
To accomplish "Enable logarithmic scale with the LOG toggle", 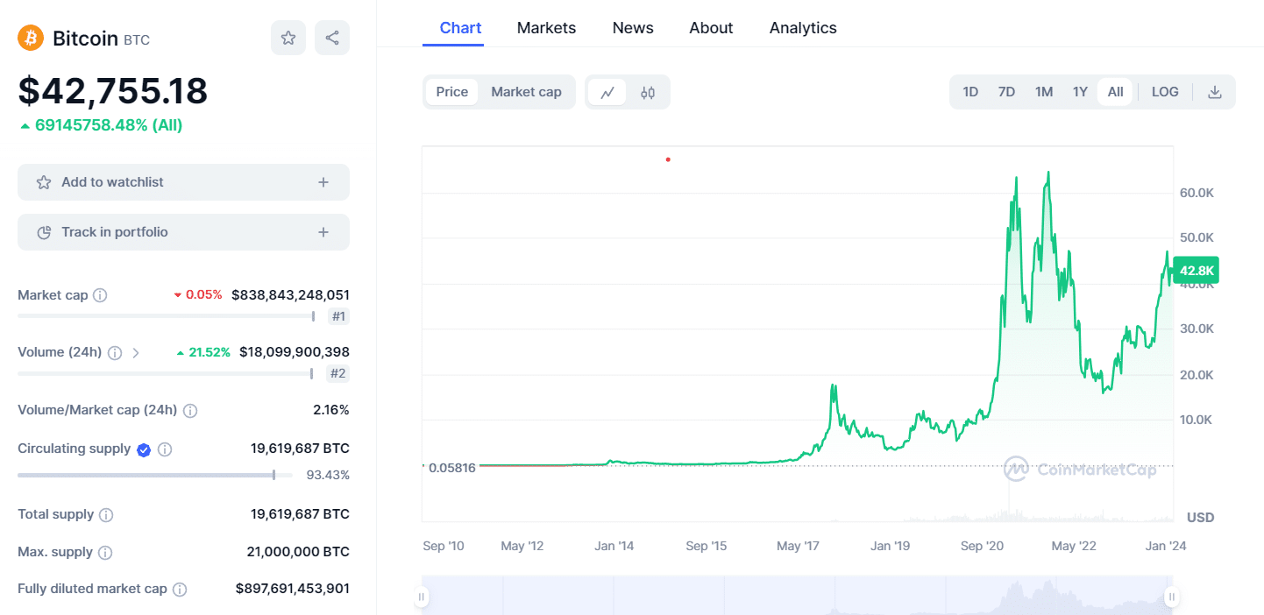I will (1164, 91).
